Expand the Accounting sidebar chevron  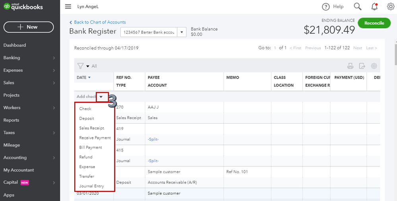point(54,158)
